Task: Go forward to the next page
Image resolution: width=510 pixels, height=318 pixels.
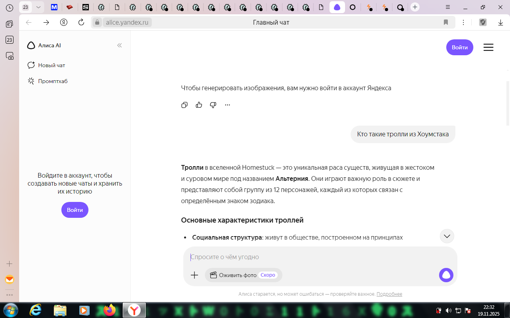Action: (46, 22)
